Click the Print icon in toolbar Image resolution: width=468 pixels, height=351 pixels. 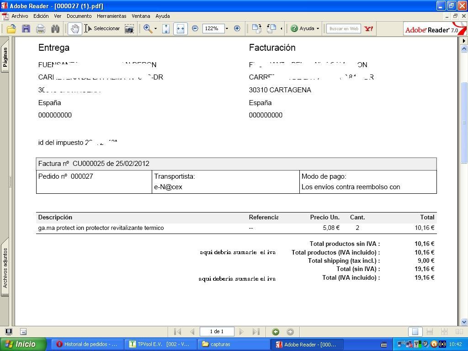tap(41, 29)
